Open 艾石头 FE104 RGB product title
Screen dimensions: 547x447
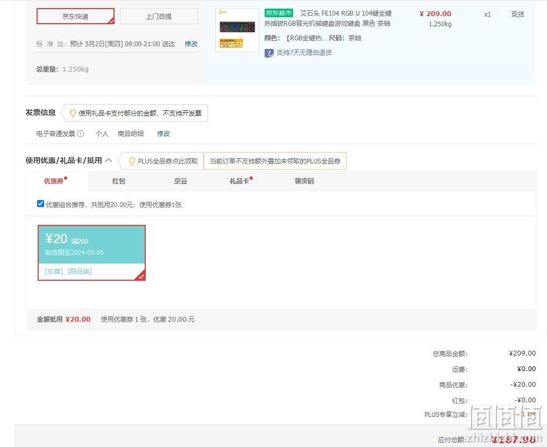point(328,18)
